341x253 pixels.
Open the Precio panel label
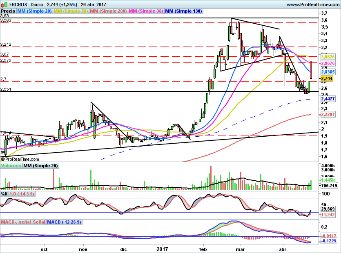9,11
